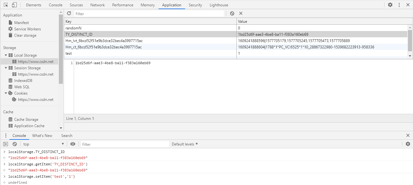Viewport: 413px width, 185px height.
Task: Open Cache Storage in the sidebar
Action: (26, 120)
